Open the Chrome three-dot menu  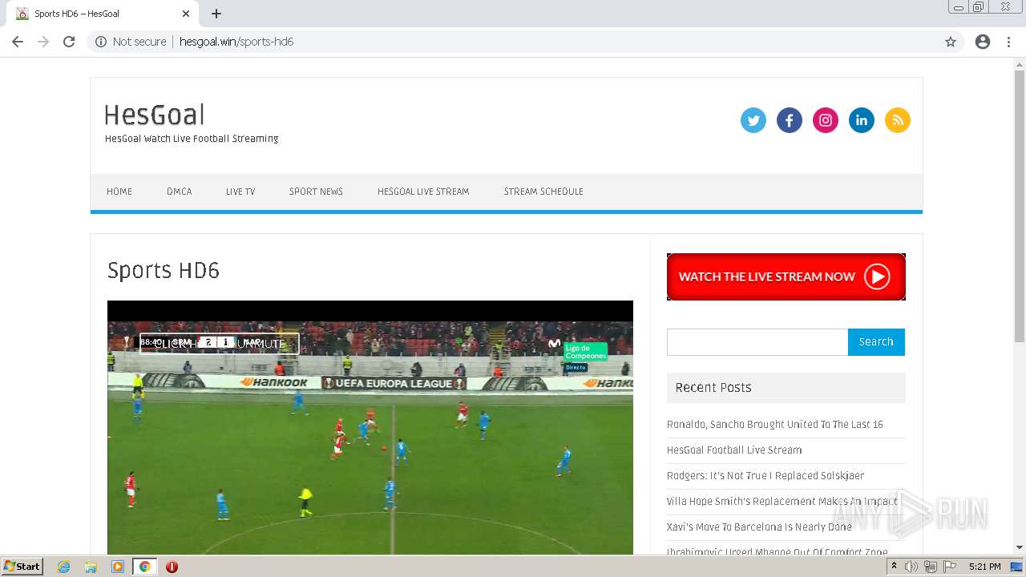[x=1008, y=42]
